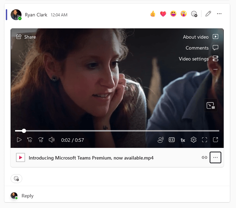The image size is (236, 208).
Task: Edit the message with pencil icon
Action: click(x=208, y=14)
